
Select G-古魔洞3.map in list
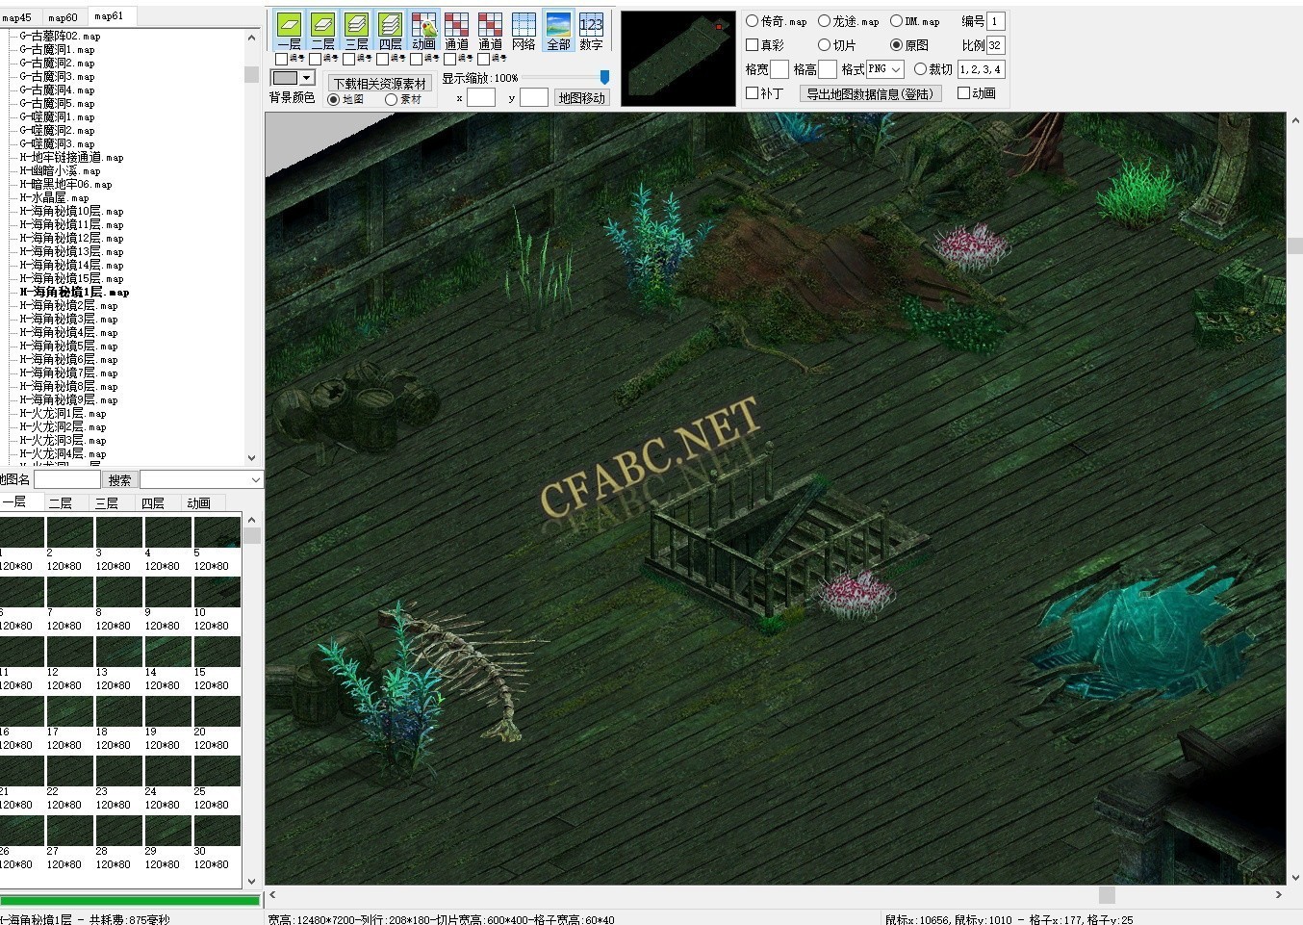[57, 76]
